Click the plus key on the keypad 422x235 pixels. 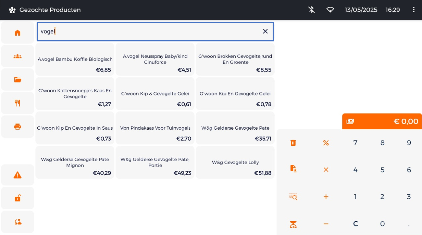326,197
